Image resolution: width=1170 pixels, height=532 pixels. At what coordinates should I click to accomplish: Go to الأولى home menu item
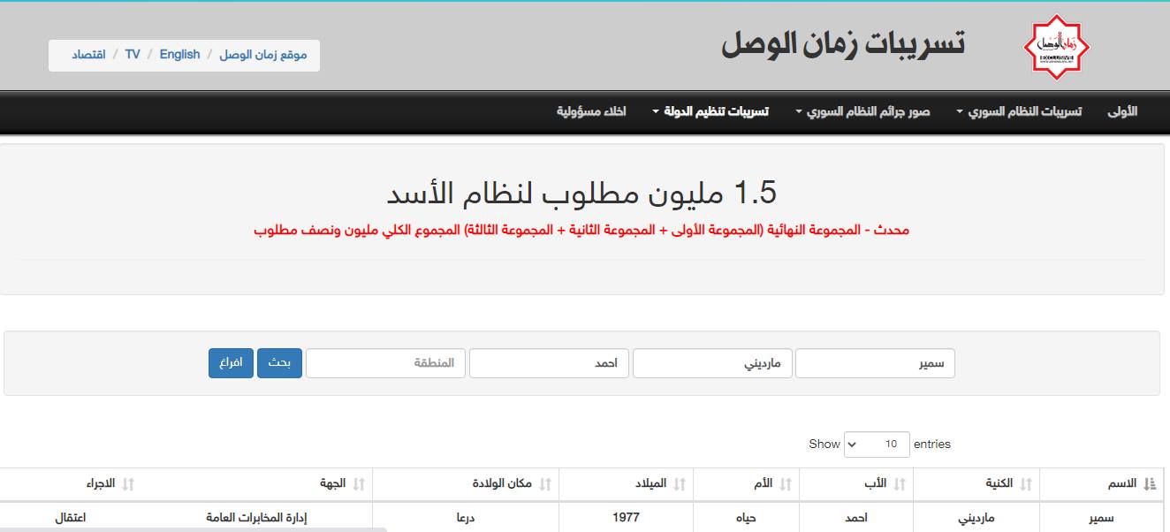(1122, 112)
